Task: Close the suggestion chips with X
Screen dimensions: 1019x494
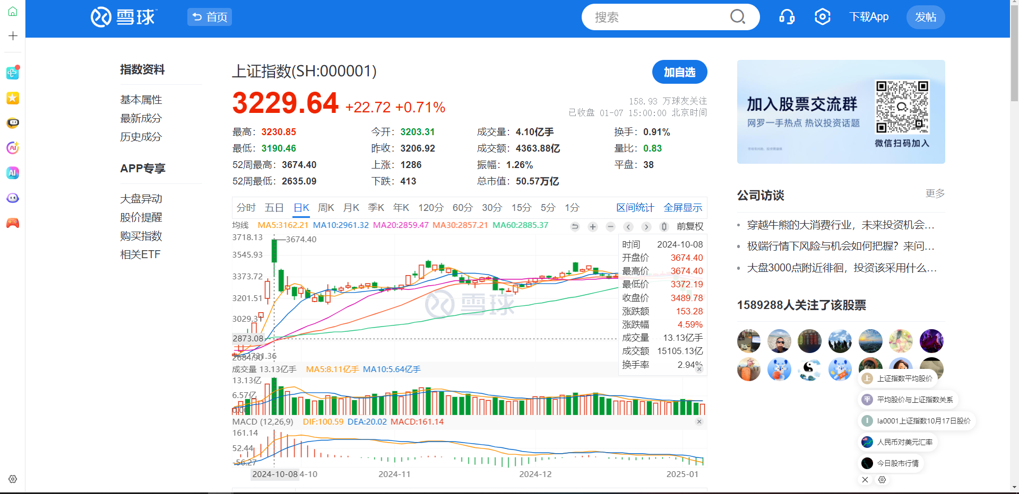Action: pos(865,480)
